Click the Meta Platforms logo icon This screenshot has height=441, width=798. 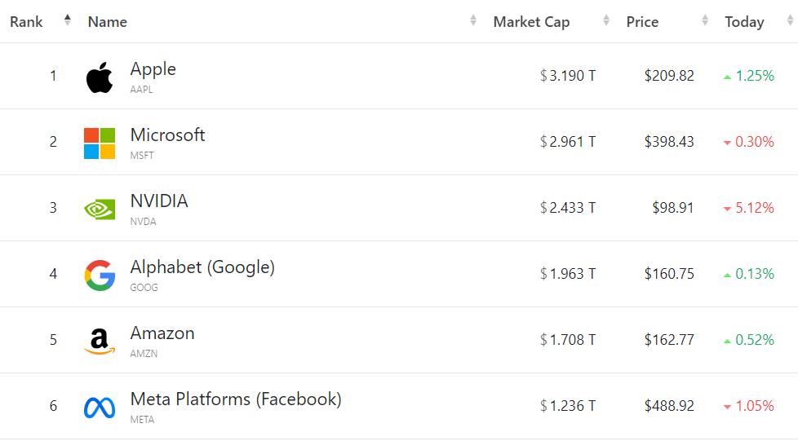[100, 407]
